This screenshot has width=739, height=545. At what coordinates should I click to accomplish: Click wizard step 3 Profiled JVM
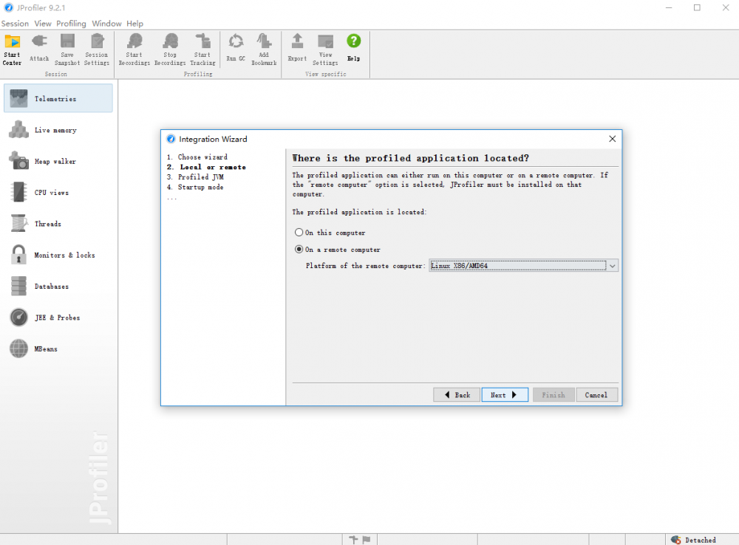pyautogui.click(x=195, y=176)
